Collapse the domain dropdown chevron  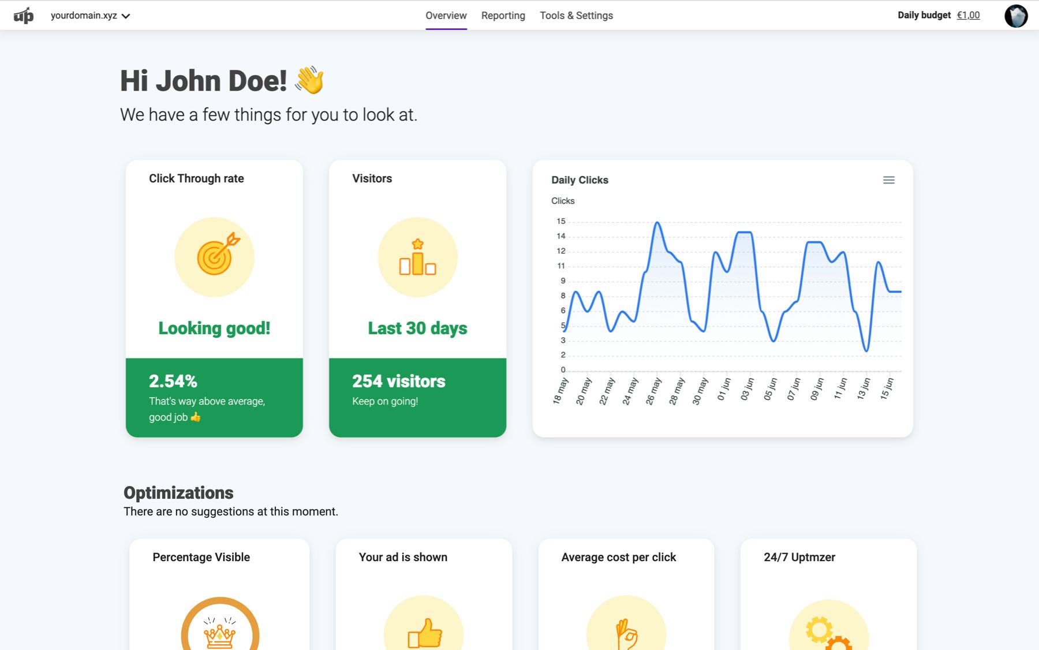(x=127, y=16)
